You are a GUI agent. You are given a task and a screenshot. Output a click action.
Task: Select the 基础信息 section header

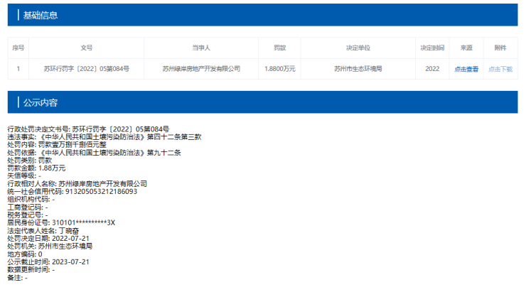click(x=41, y=15)
